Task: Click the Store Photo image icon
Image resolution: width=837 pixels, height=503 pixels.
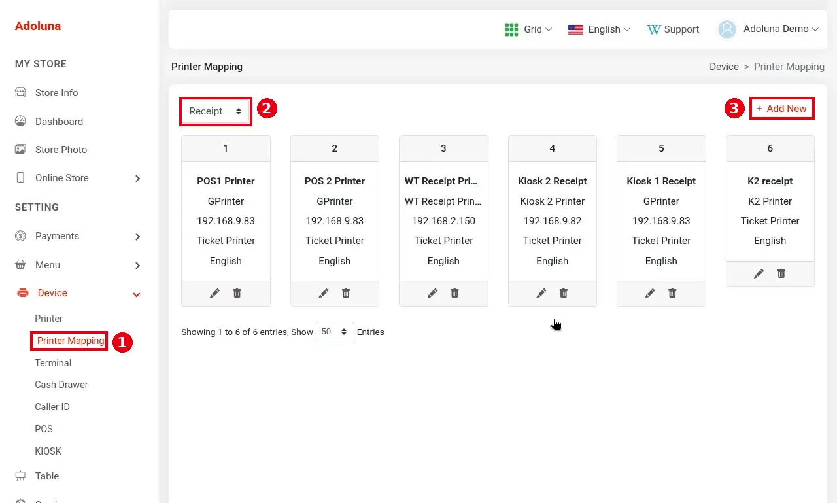Action: pos(20,149)
